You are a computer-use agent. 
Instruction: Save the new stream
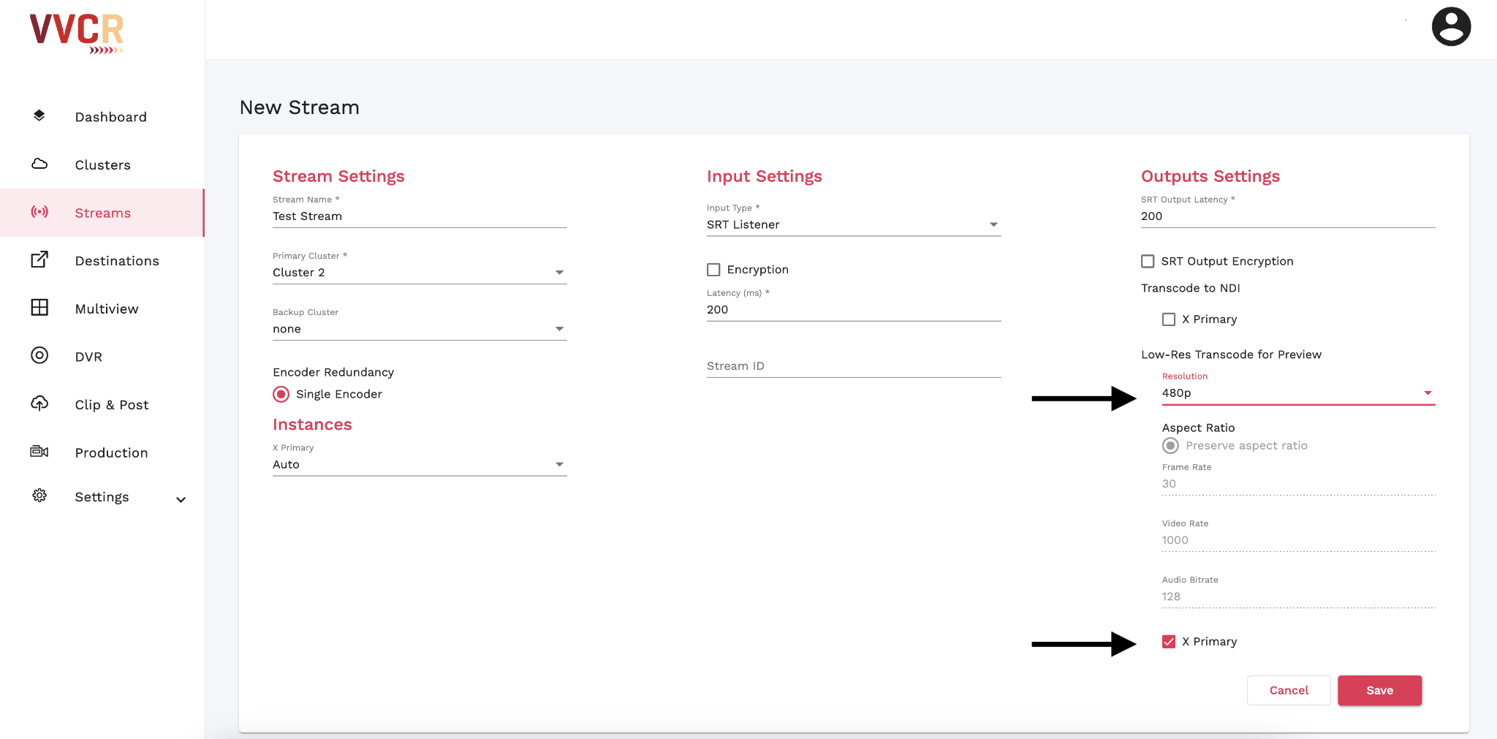click(x=1379, y=690)
